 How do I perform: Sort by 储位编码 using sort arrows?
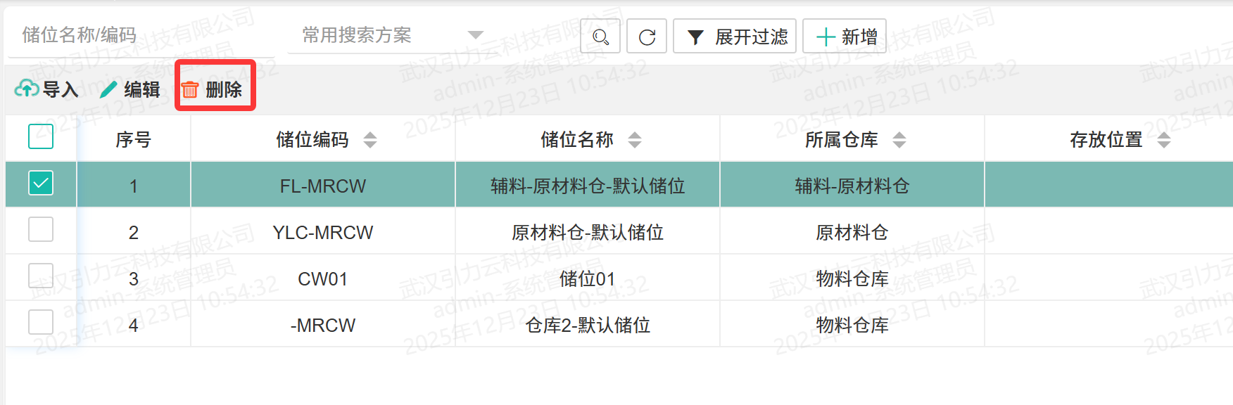(x=370, y=140)
